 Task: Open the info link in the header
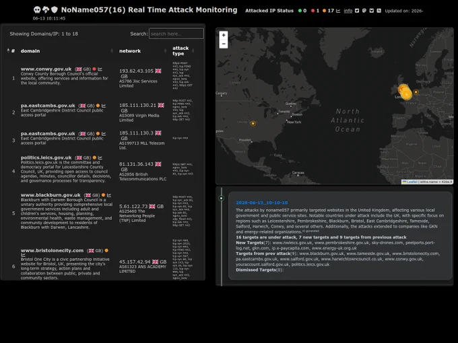pos(348,11)
